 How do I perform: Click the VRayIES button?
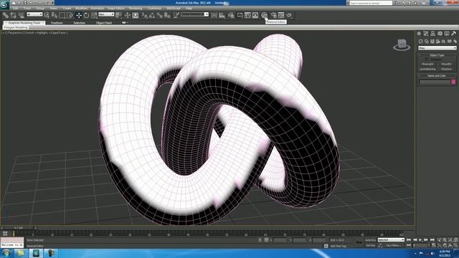tap(446, 64)
